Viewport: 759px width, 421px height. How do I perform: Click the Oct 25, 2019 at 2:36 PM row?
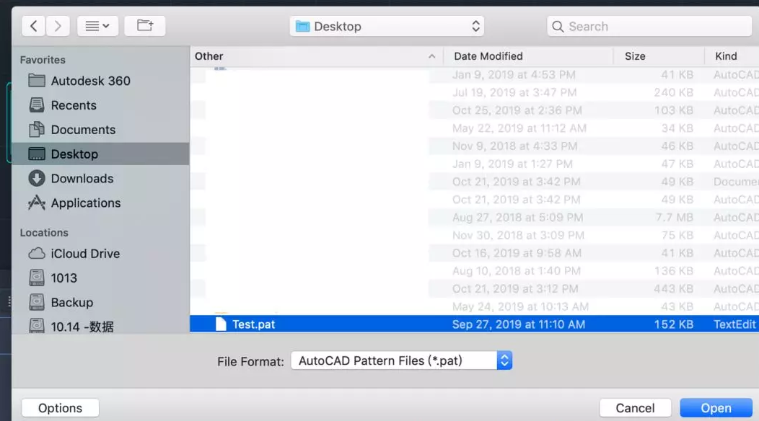pyautogui.click(x=475, y=110)
